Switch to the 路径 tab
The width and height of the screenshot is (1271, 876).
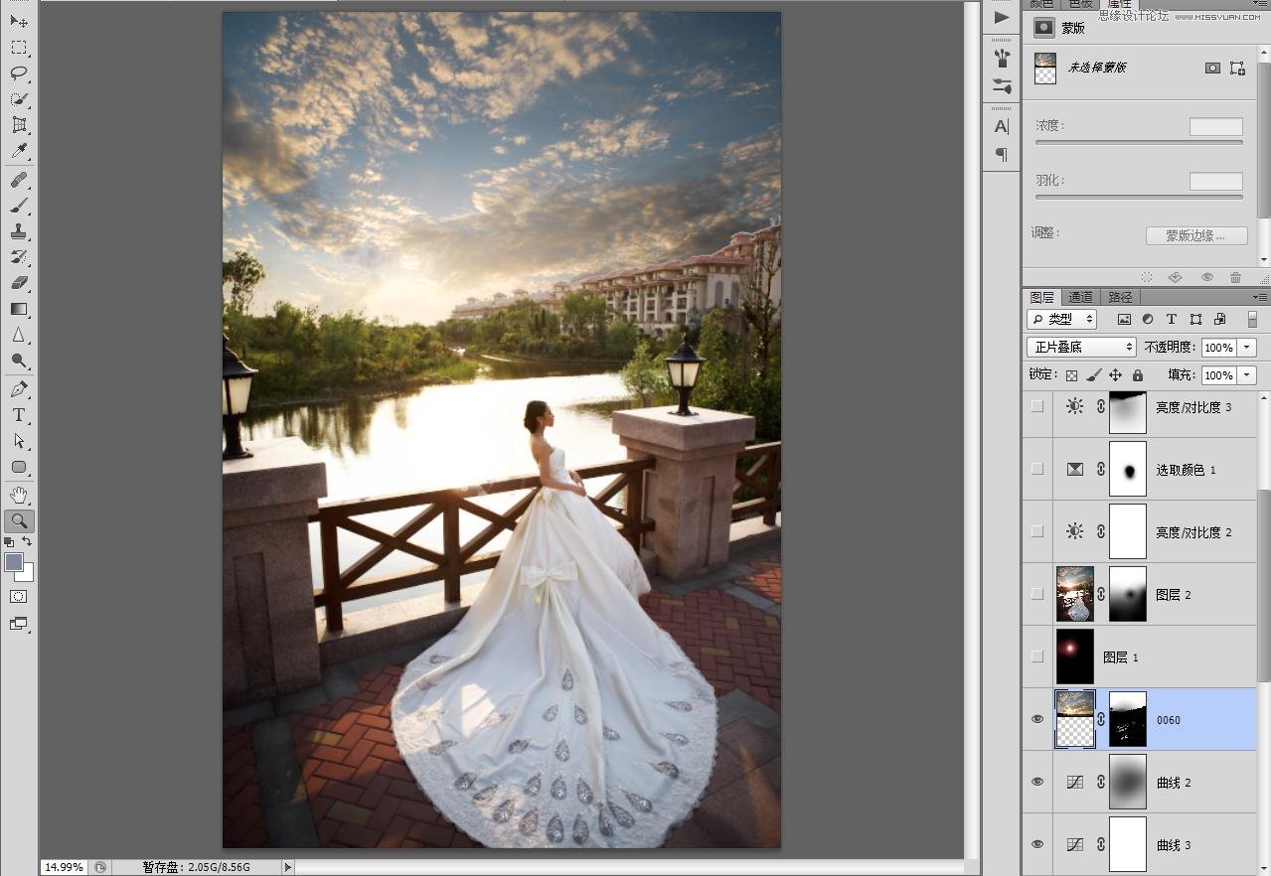click(1120, 297)
